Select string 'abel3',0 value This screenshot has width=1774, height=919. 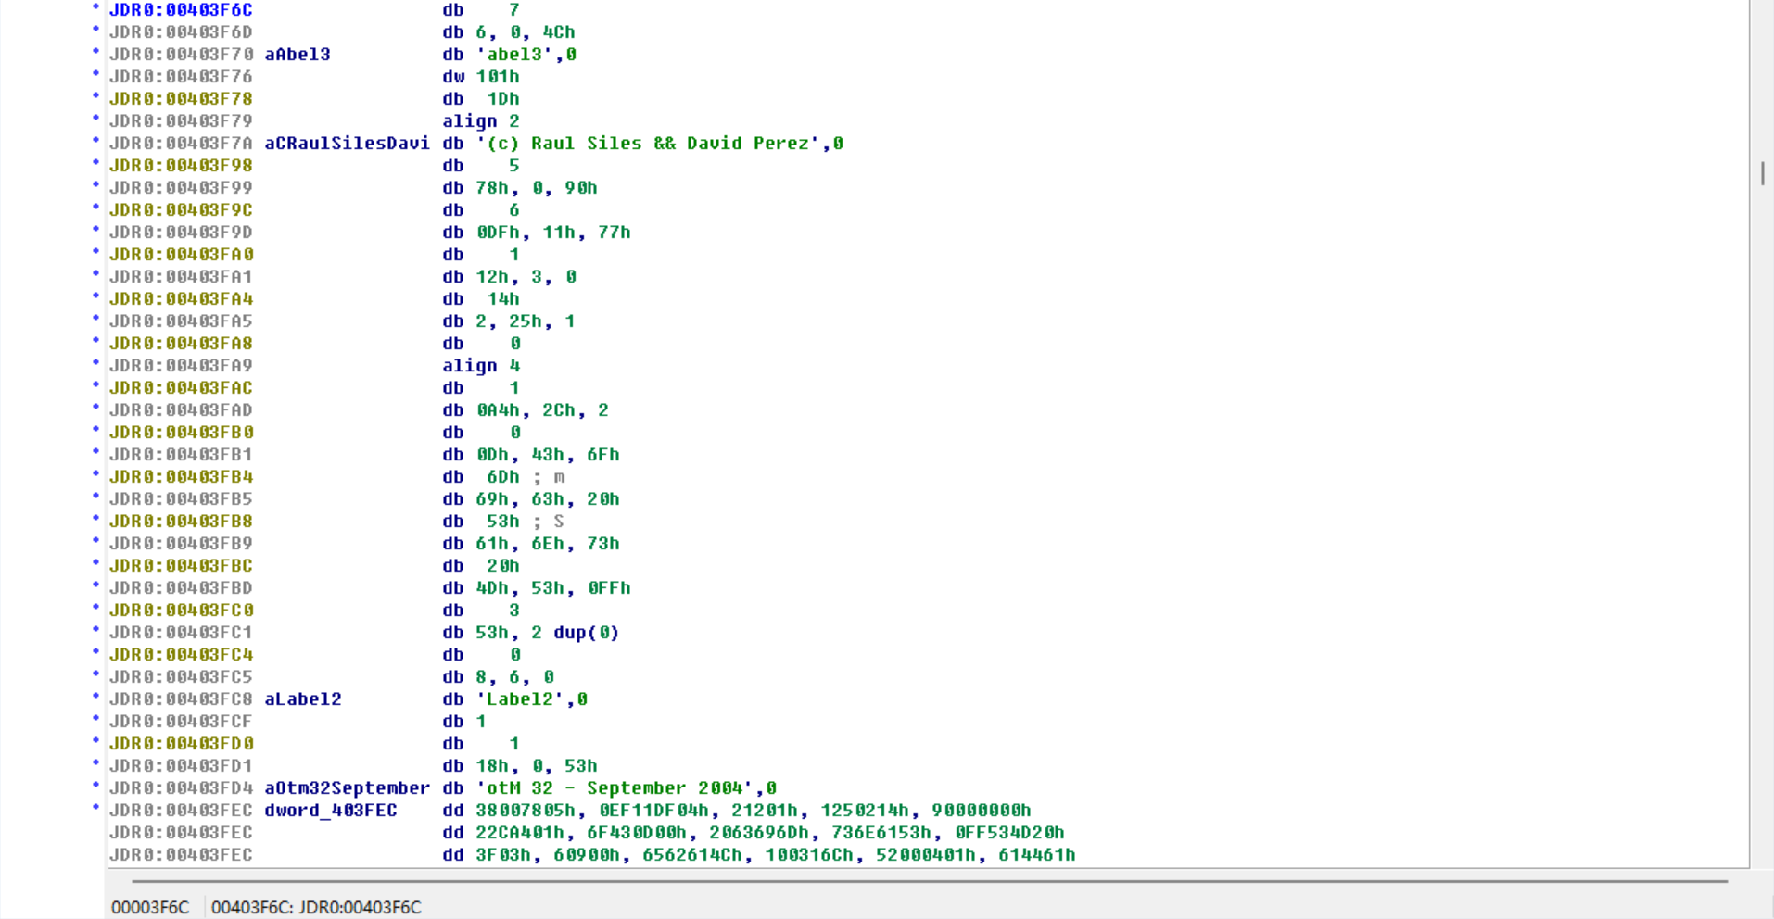click(526, 55)
